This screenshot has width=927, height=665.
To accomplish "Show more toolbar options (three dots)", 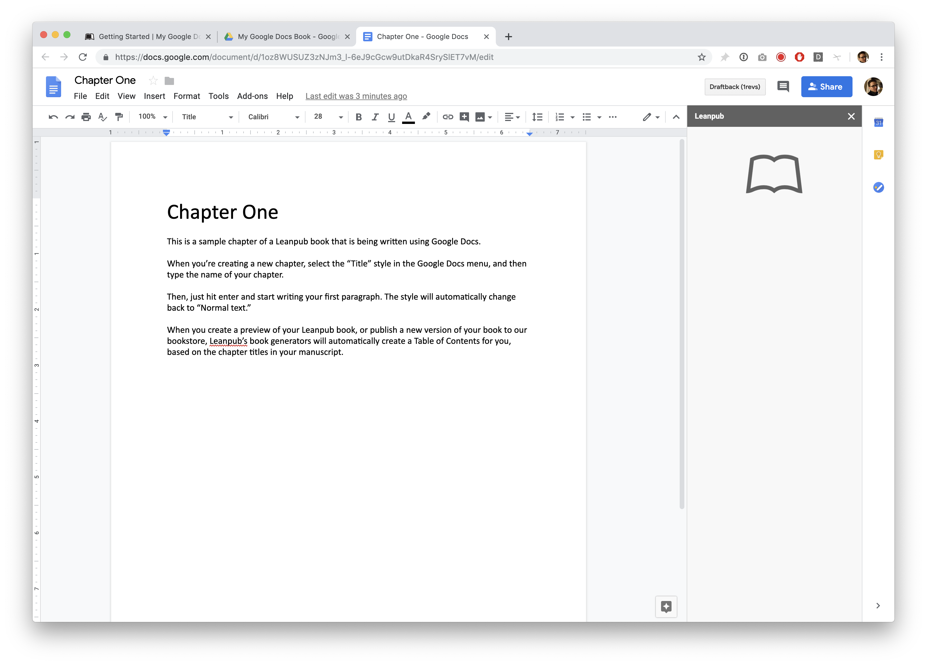I will tap(612, 117).
